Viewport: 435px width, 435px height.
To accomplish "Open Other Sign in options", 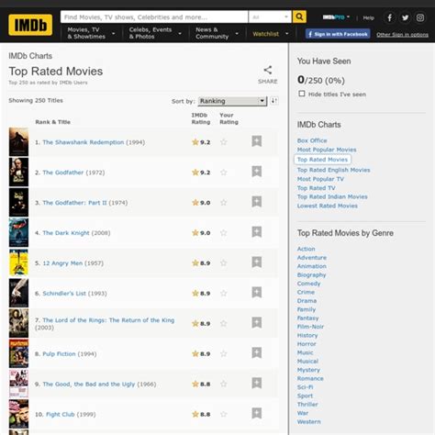I will point(402,35).
